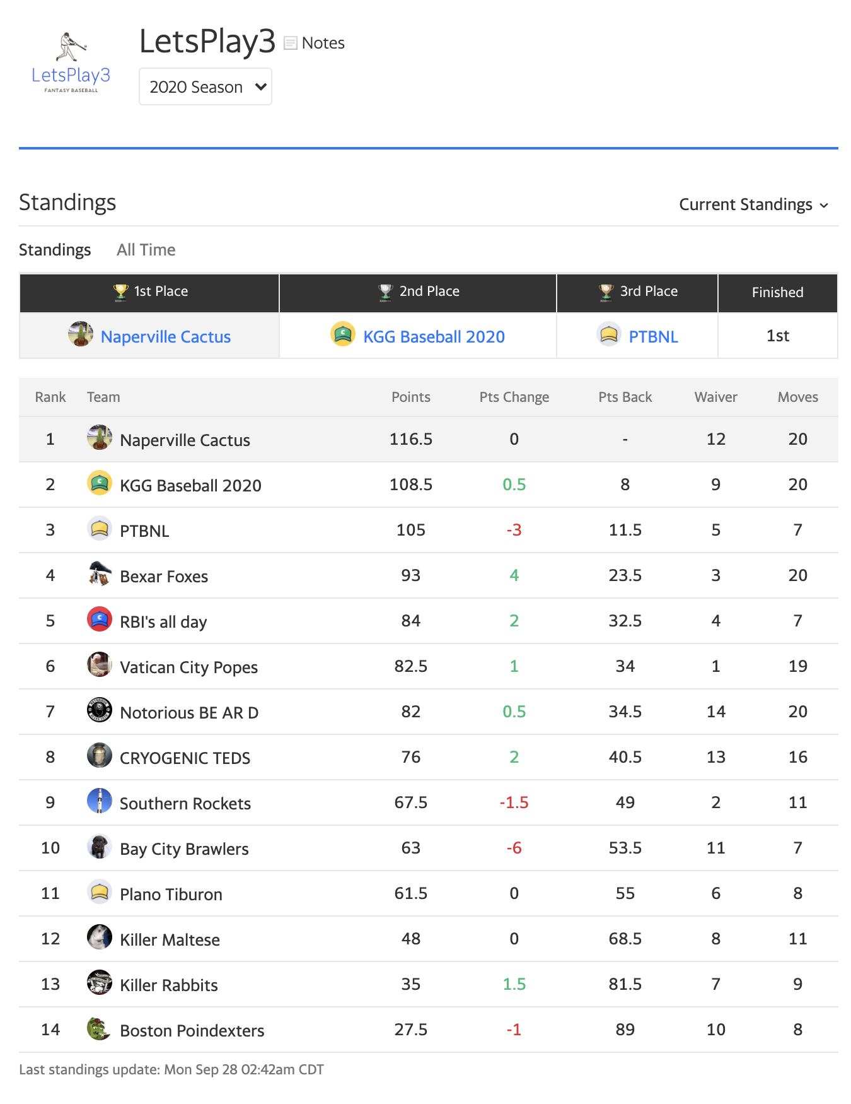This screenshot has width=851, height=1104.
Task: Open PTBNL 3rd place link
Action: (653, 337)
